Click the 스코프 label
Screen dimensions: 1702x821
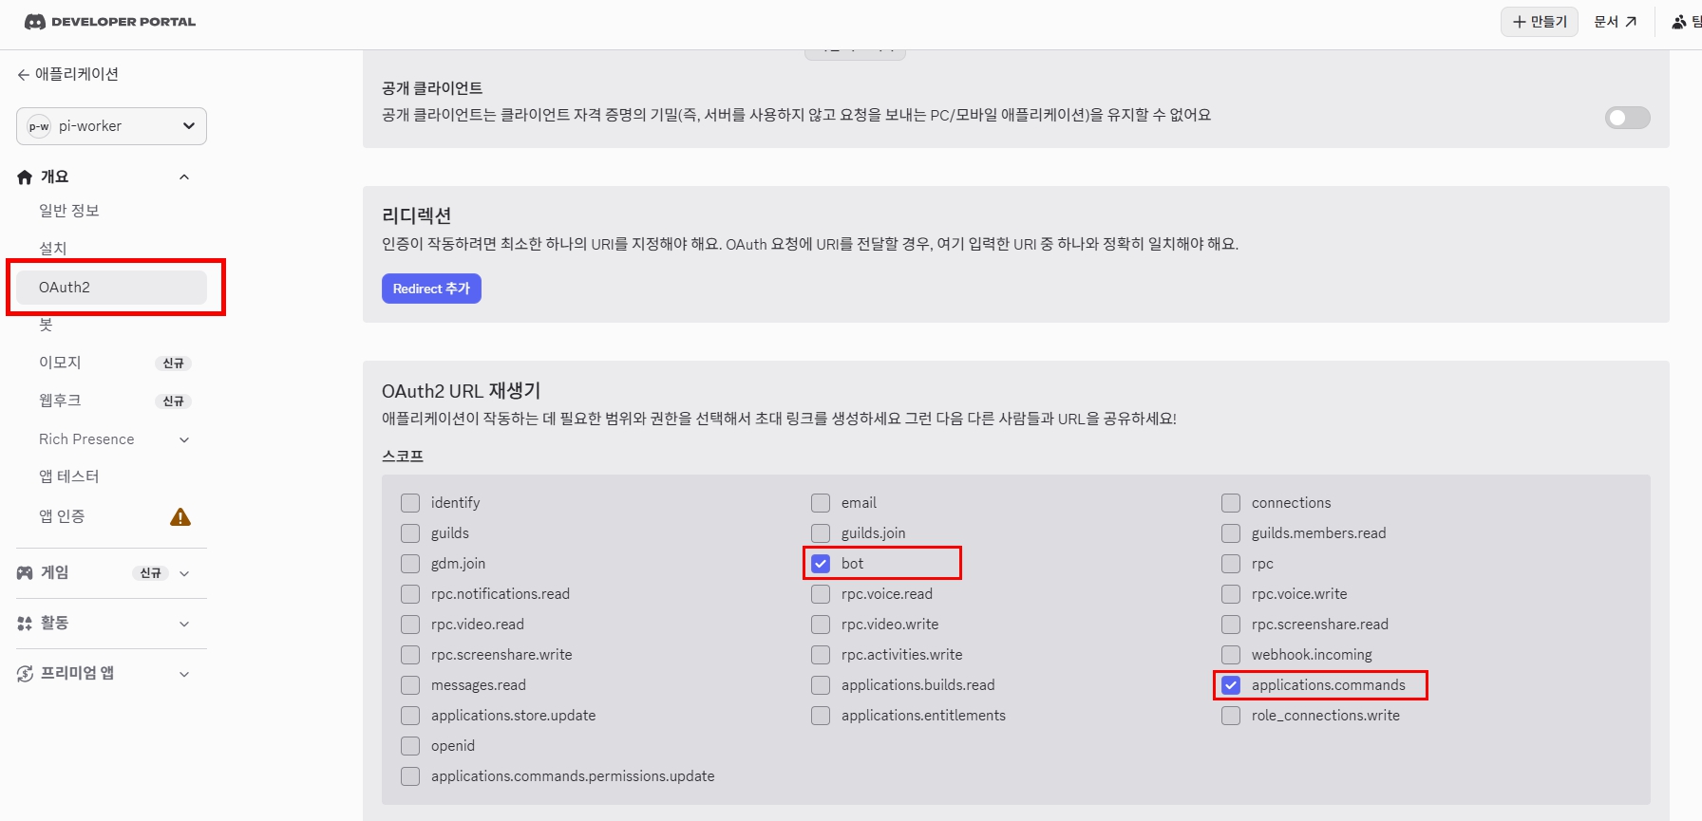[x=403, y=457]
